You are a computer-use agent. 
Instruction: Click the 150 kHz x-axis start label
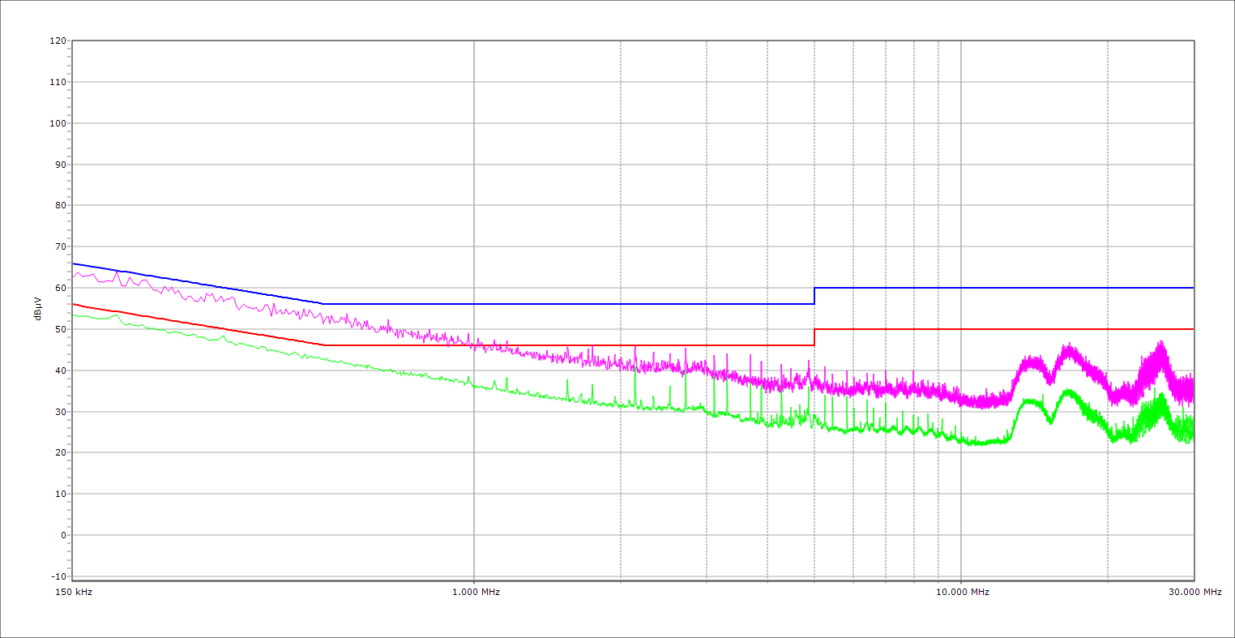pos(72,592)
